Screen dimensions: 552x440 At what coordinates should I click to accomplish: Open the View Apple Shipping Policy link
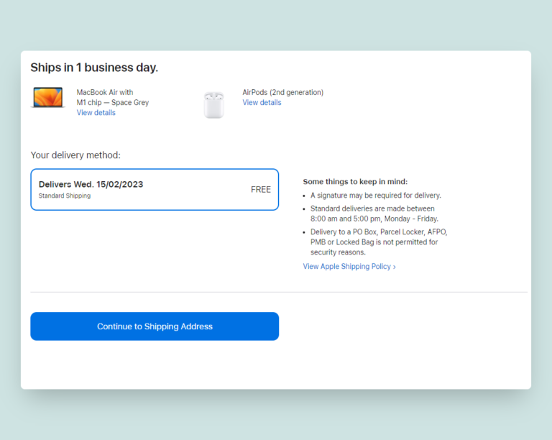[349, 267]
